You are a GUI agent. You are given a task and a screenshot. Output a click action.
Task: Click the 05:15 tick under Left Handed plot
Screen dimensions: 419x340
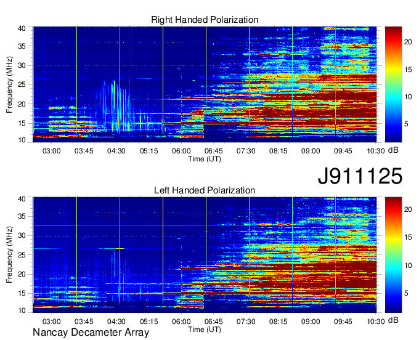coord(149,322)
